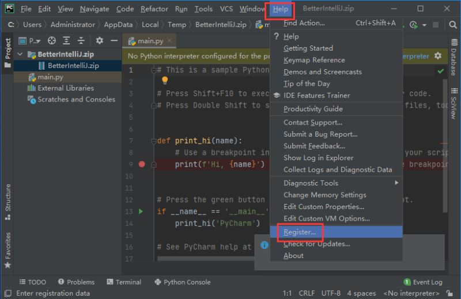Image resolution: width=461 pixels, height=299 pixels.
Task: Hide the Project panel with minus icon
Action: (114, 40)
